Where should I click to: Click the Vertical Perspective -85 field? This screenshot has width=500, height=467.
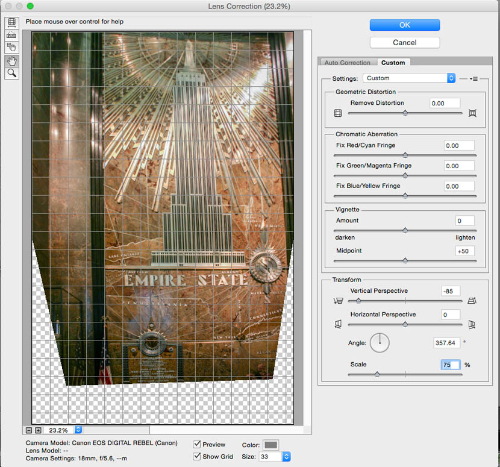pyautogui.click(x=451, y=291)
